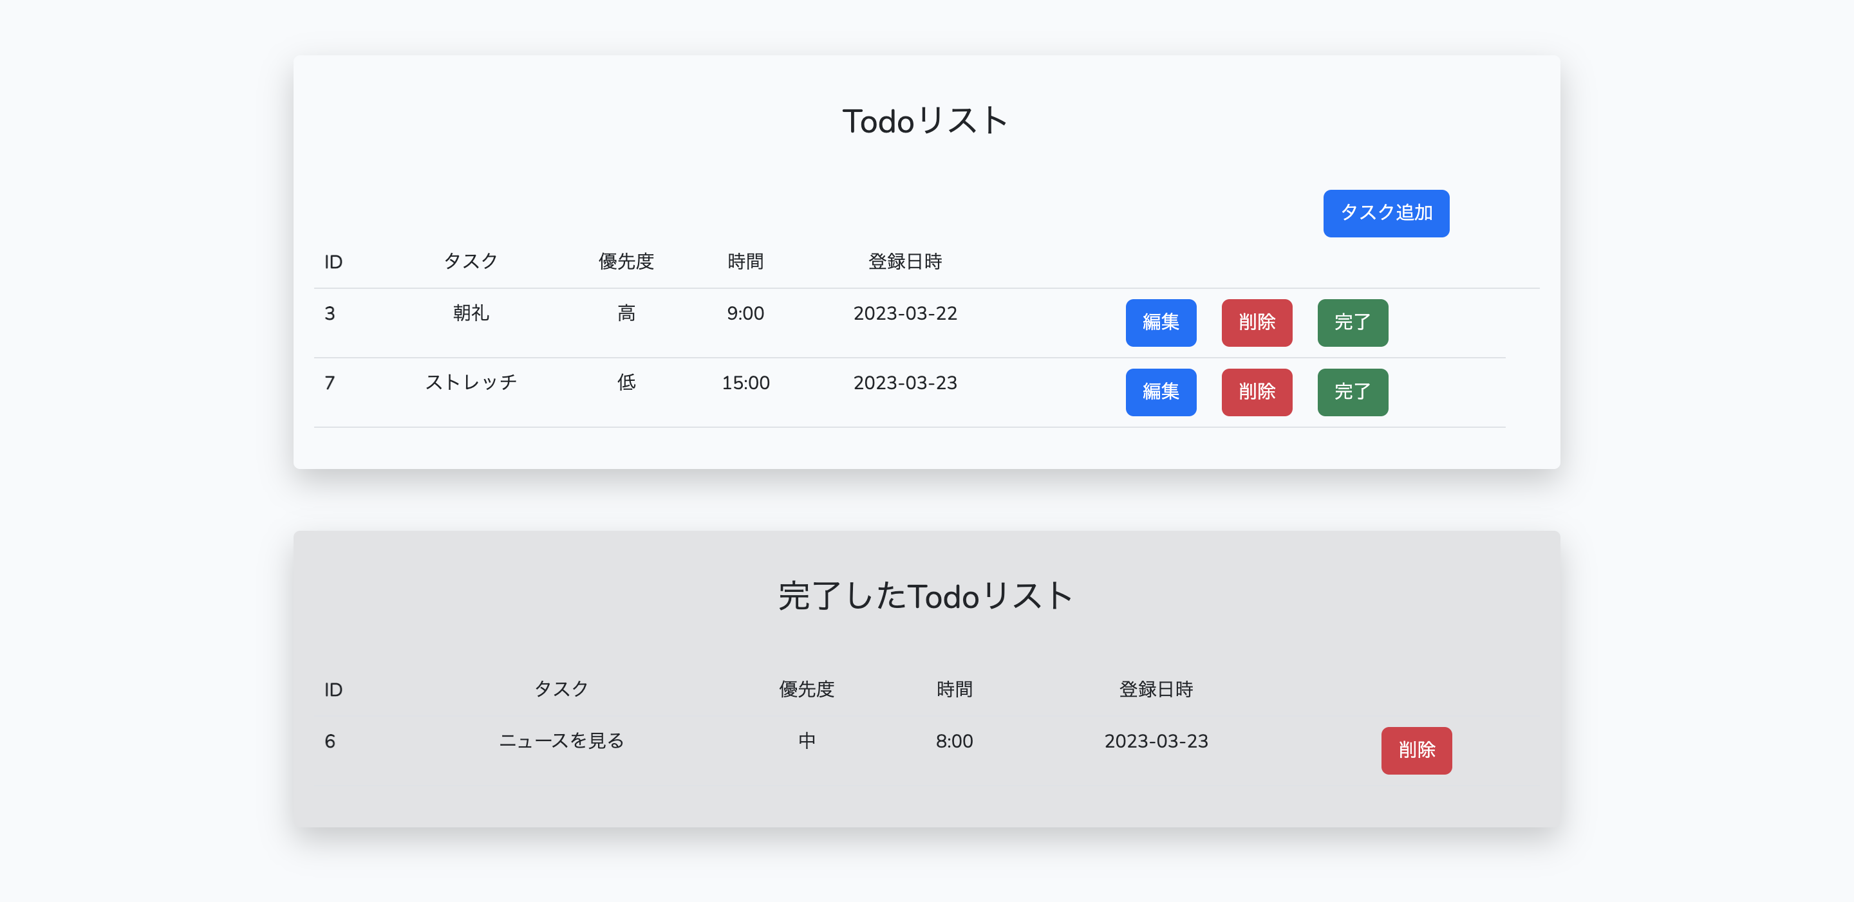1854x902 pixels.
Task: Click the タスク header in Todo list
Action: point(471,261)
